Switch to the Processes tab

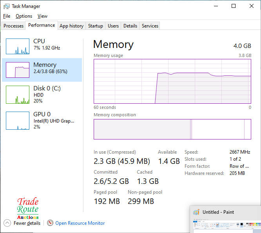tap(14, 26)
